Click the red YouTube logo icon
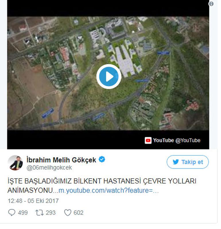The height and width of the screenshot is (229, 221). (148, 140)
